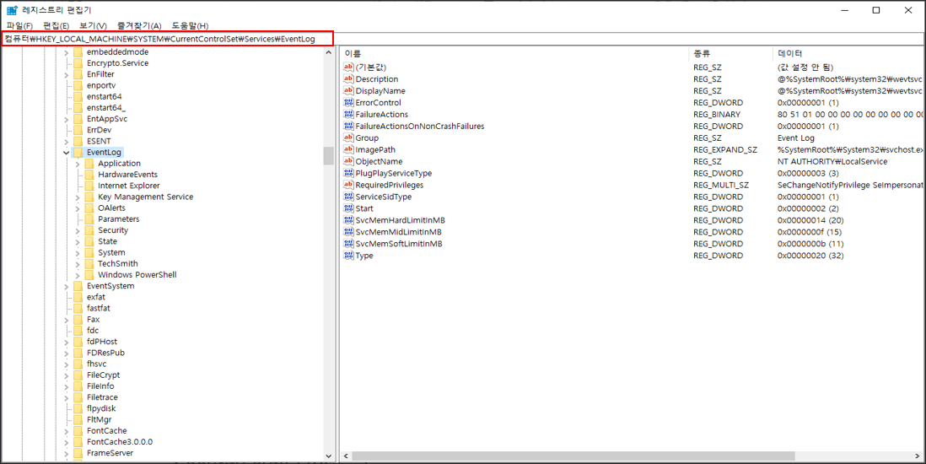Select the fdPHost tree key
This screenshot has width=926, height=464.
coord(101,342)
